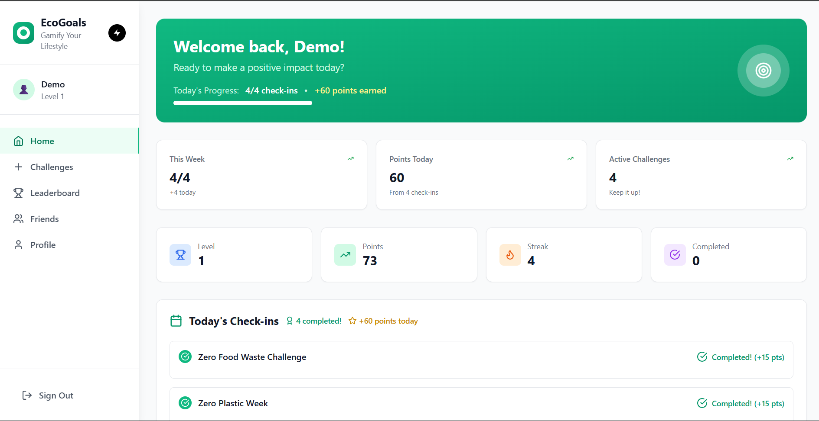Click the purple check Completed icon
819x421 pixels.
675,255
